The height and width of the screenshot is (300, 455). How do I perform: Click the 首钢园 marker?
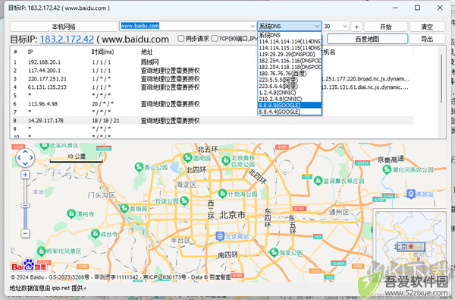coord(124,208)
